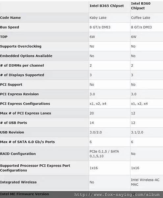Click the RAID Configuration row label

point(18,154)
